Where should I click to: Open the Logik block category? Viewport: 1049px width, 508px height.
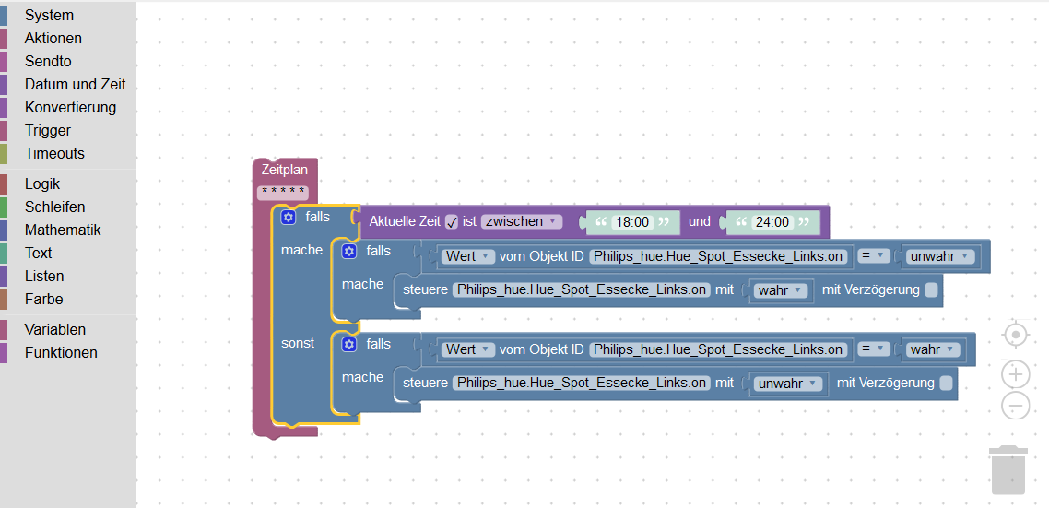pyautogui.click(x=67, y=184)
